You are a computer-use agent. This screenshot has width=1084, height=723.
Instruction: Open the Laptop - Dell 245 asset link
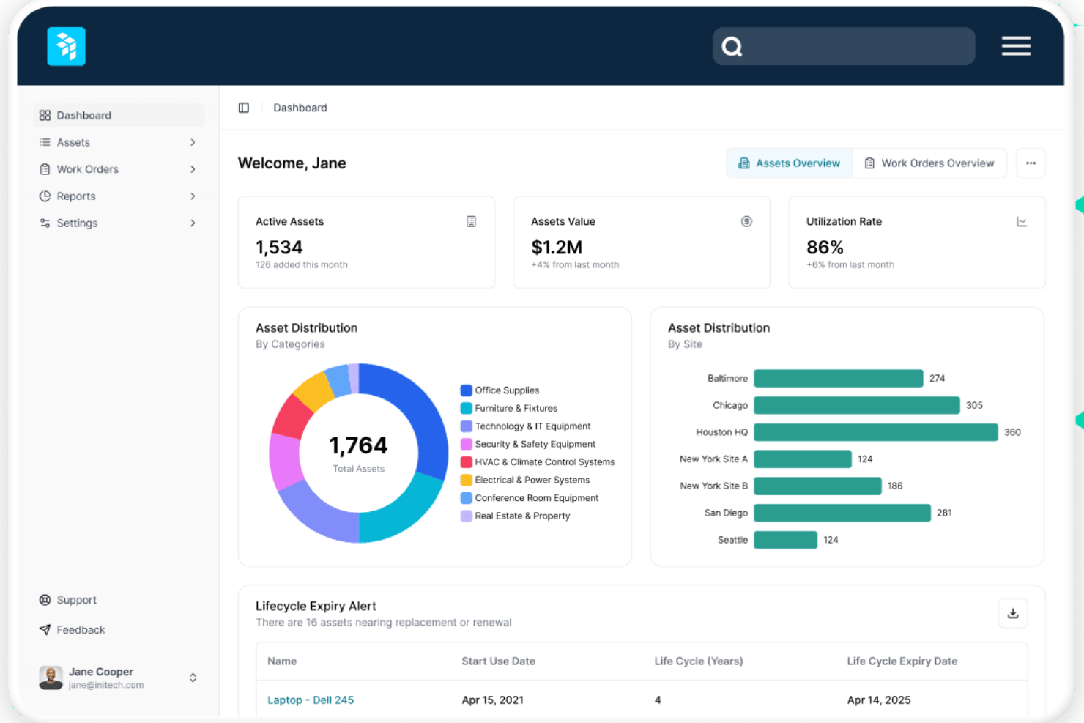click(x=310, y=700)
